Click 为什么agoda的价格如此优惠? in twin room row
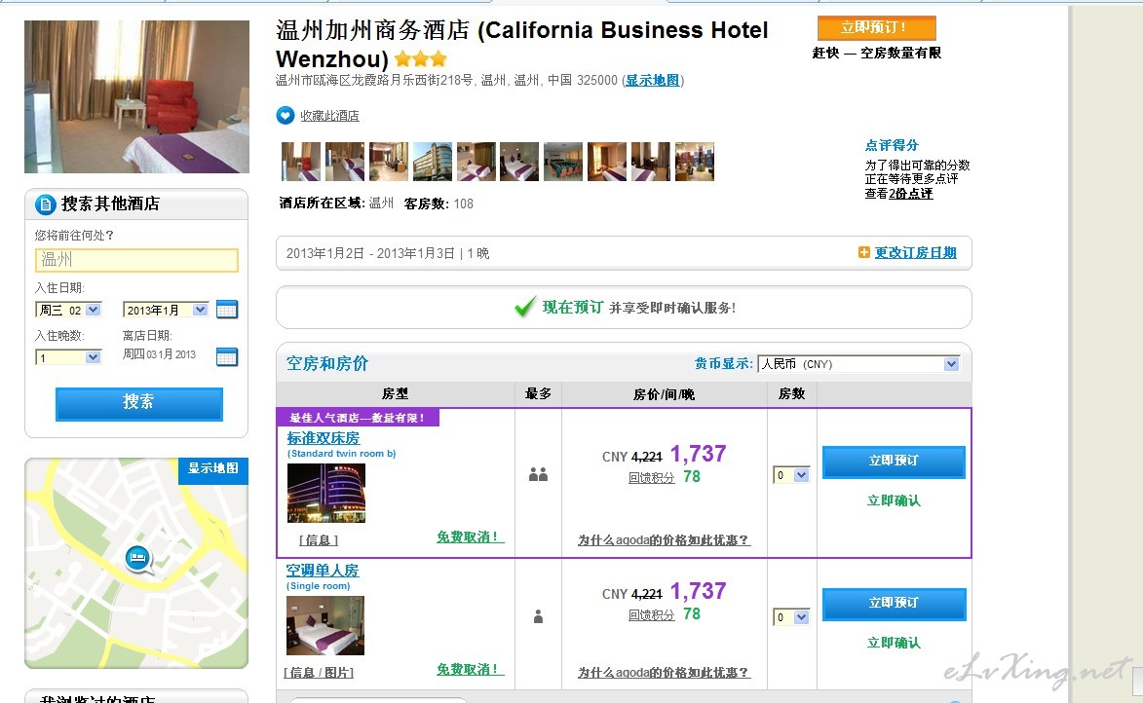 click(664, 540)
